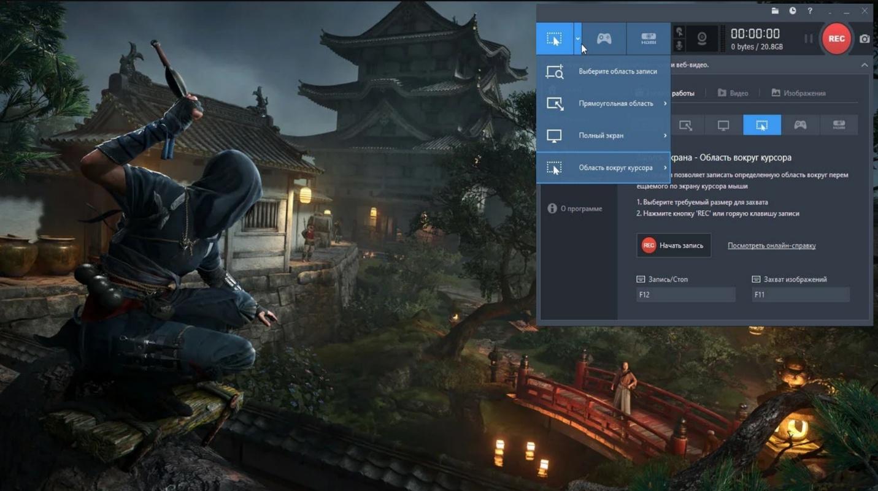Open the 'Полный экран' submenu item
878x491 pixels.
click(x=603, y=135)
